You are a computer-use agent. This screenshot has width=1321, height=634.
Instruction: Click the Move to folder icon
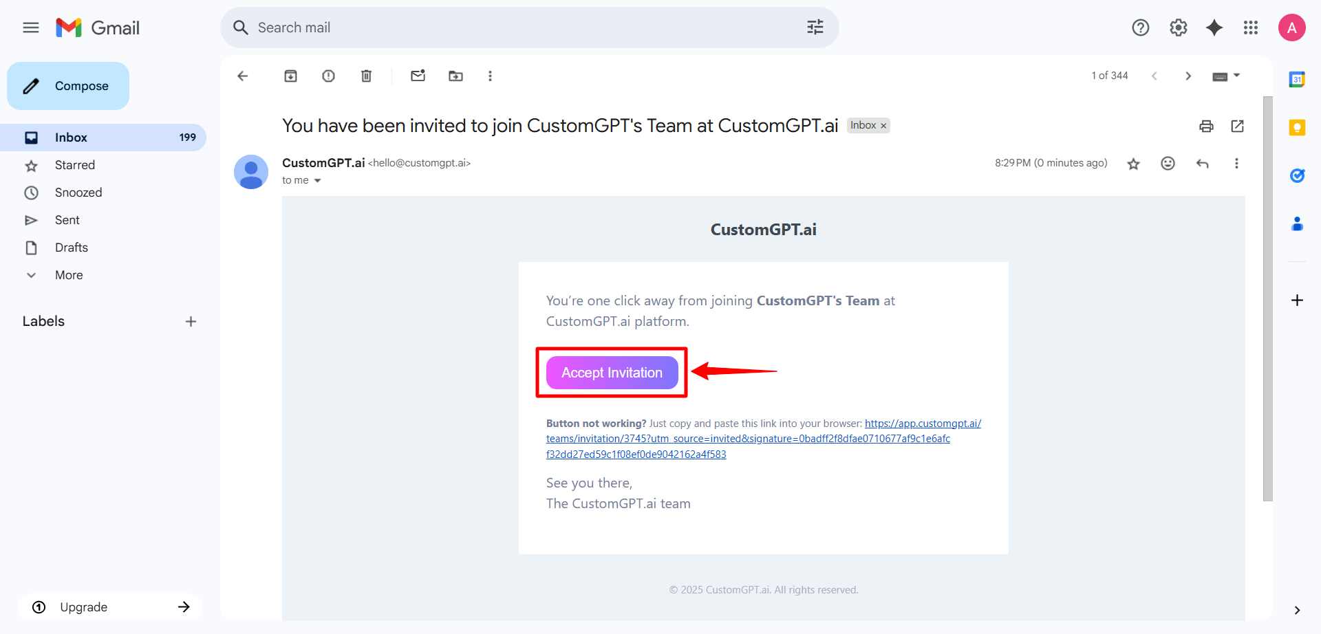(x=456, y=76)
